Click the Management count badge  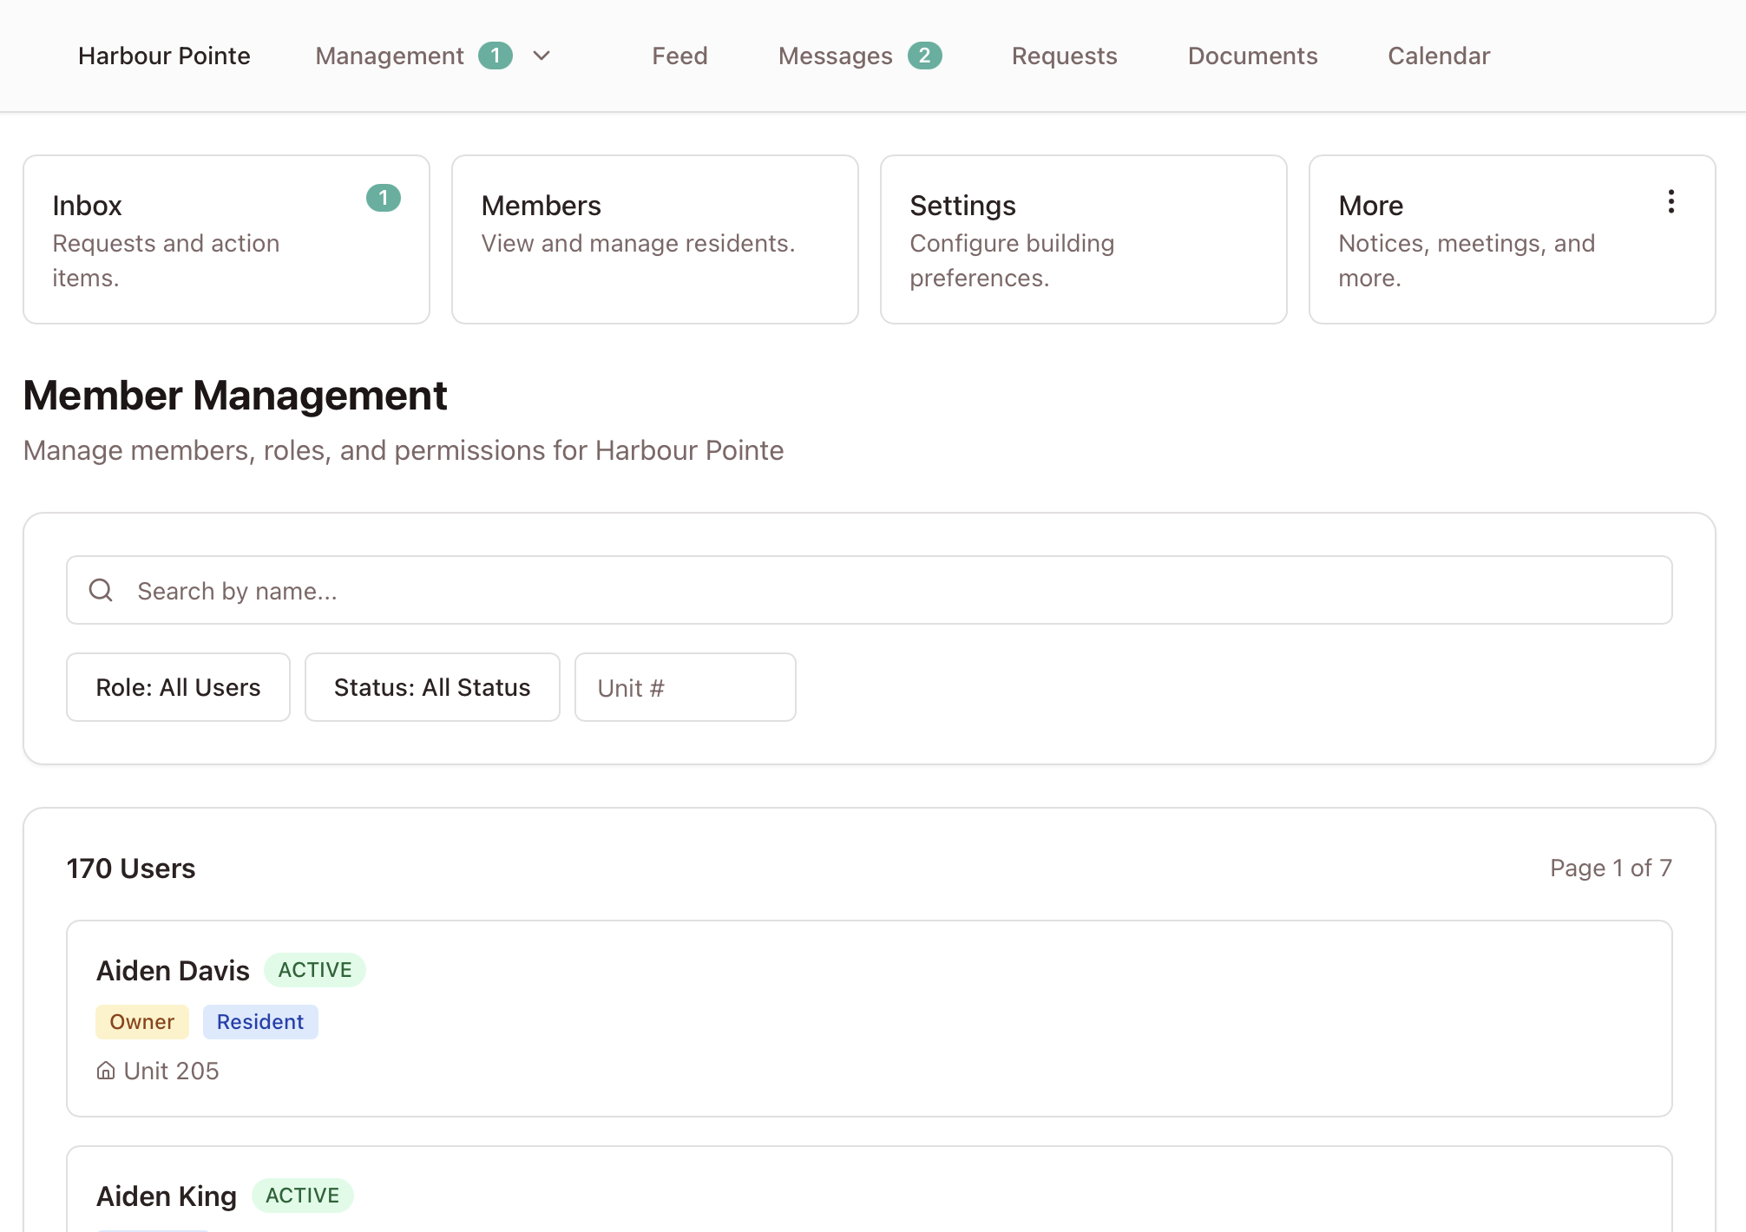click(495, 56)
